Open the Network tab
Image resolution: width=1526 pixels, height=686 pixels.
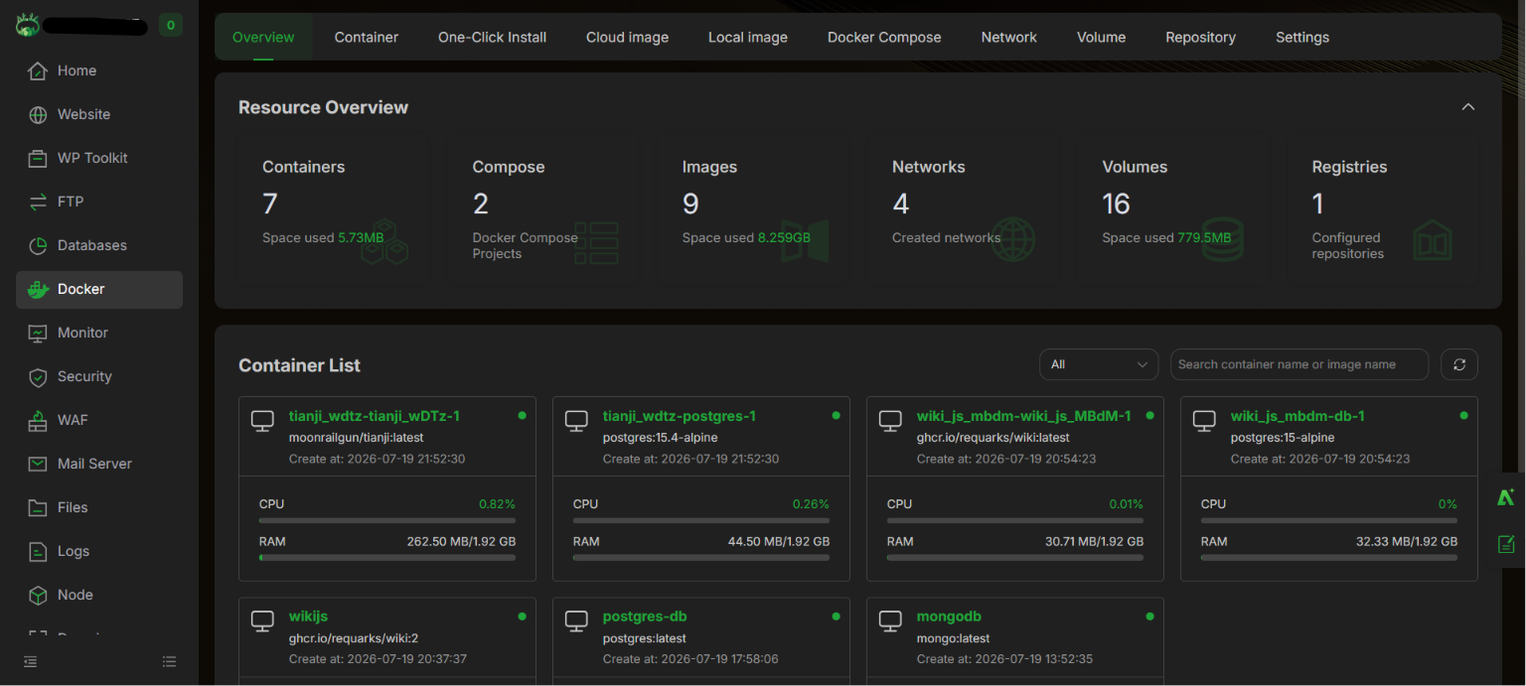[1009, 37]
